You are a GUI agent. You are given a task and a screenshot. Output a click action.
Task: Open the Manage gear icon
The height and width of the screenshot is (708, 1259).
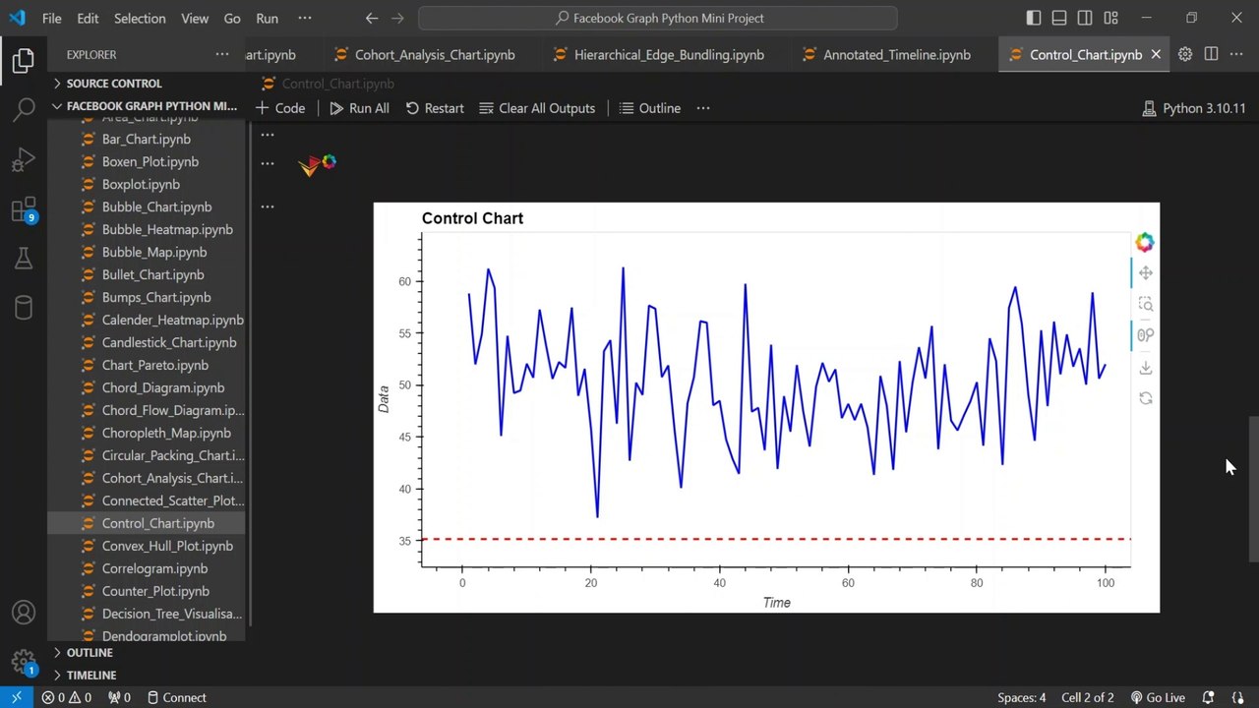pos(24,661)
